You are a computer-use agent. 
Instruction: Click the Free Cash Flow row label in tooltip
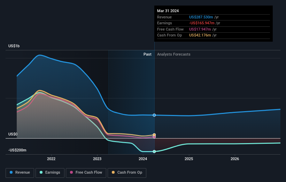[x=170, y=29]
